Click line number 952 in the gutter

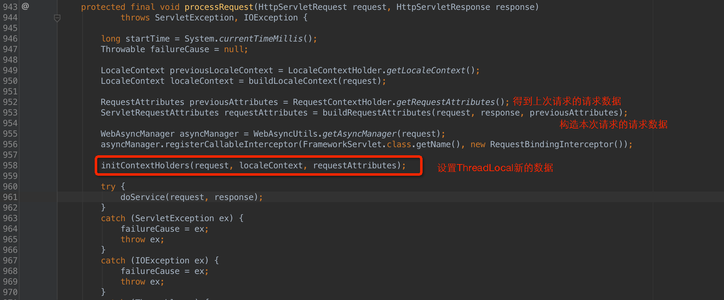[10, 102]
